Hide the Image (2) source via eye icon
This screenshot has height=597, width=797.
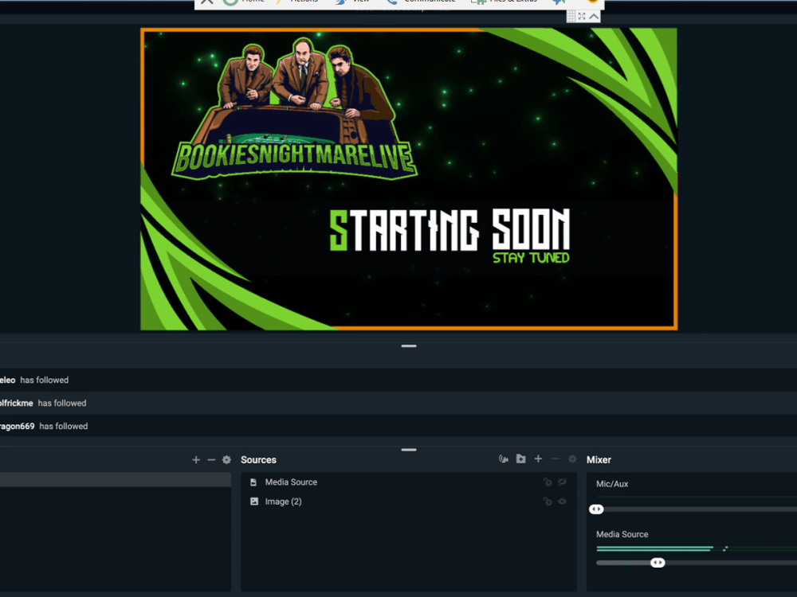[562, 501]
